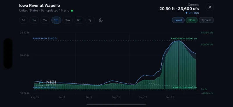Click the '0.1 in/h' falling rate indicator
This screenshot has height=107, width=233.
pos(192,13)
